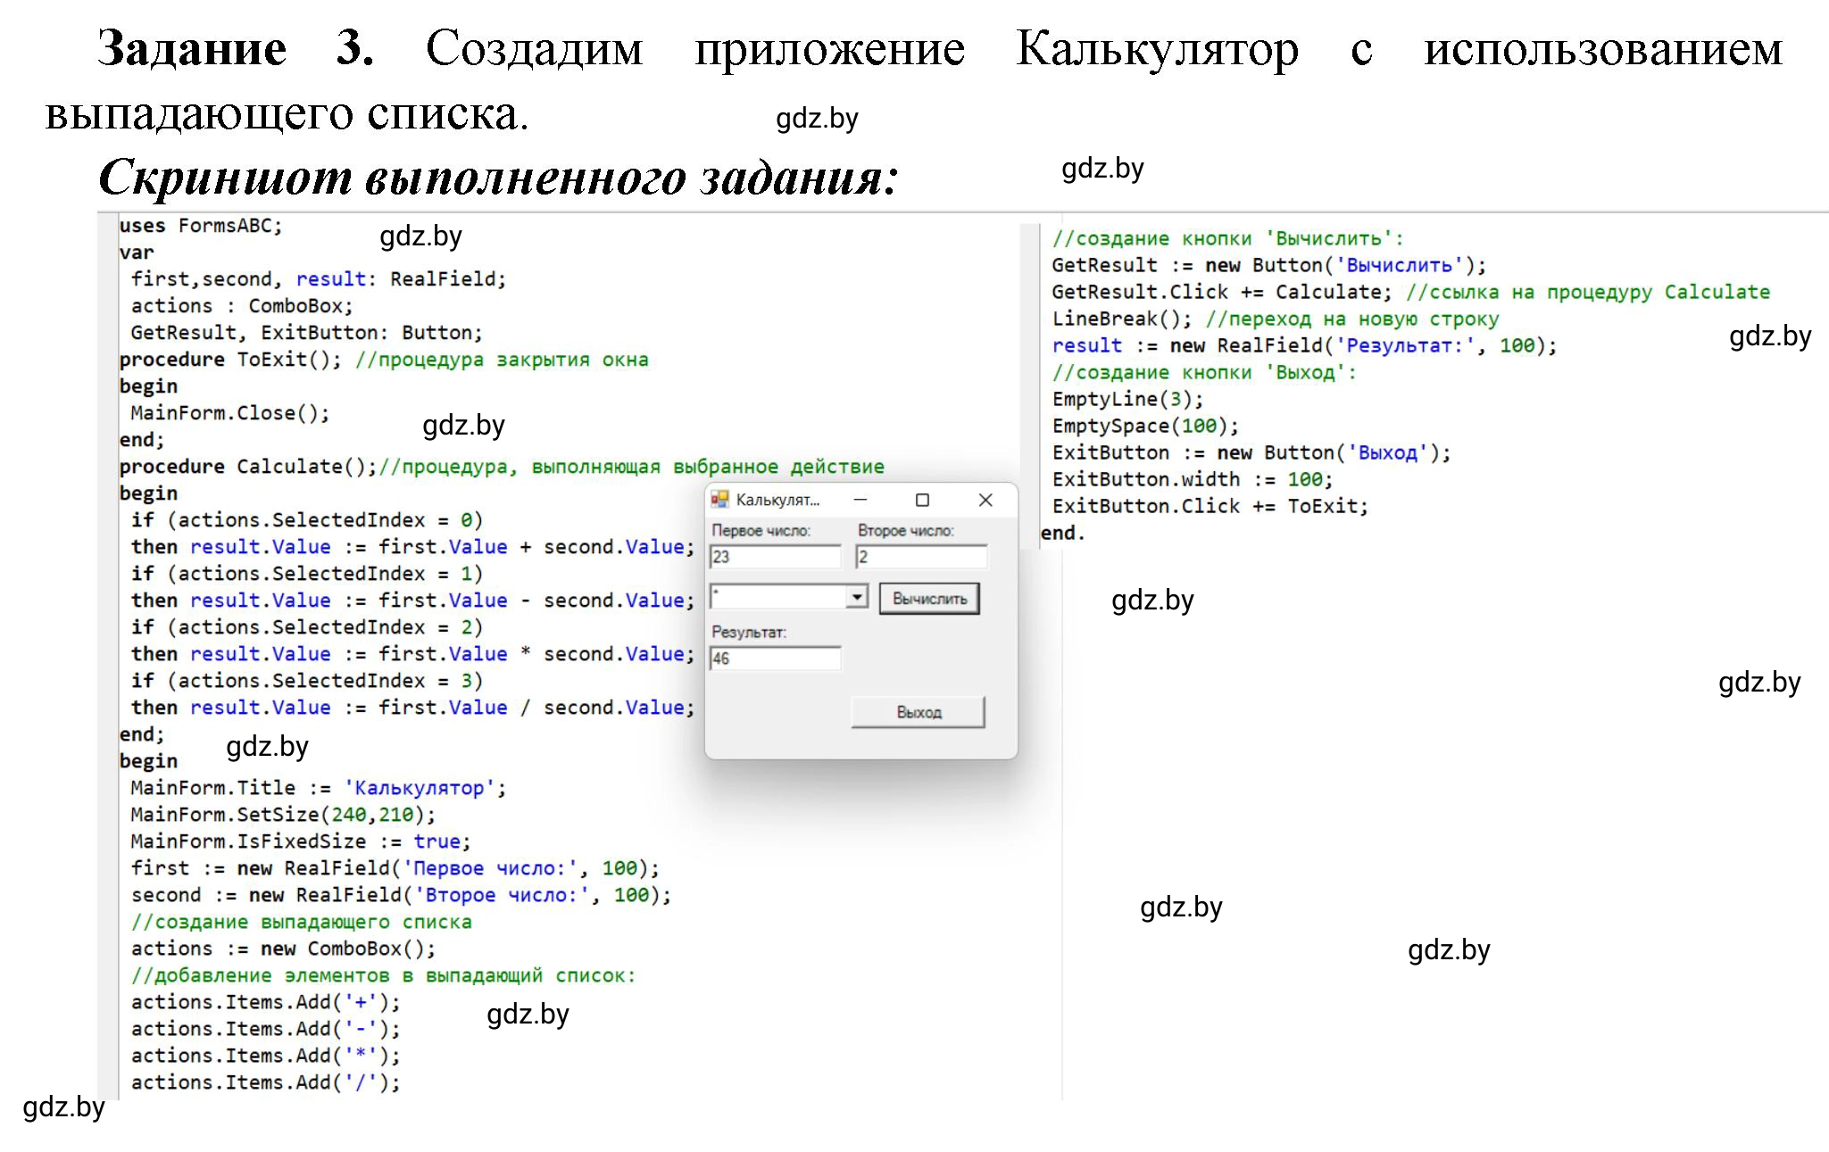
Task: Click 'if (actions.SelectedIndex = 0)' line
Action: pyautogui.click(x=307, y=520)
